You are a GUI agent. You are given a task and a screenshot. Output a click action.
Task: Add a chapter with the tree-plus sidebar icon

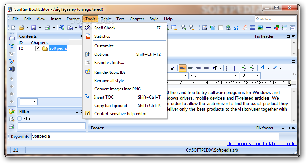click(12, 46)
